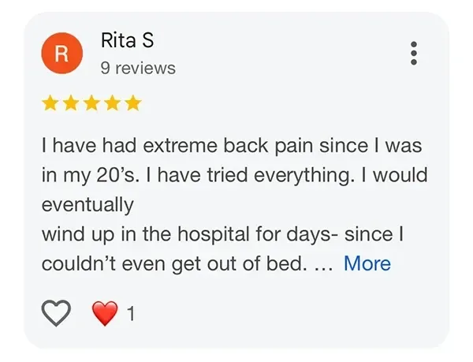Click the third yellow rating star
473x362 pixels.
click(x=92, y=103)
